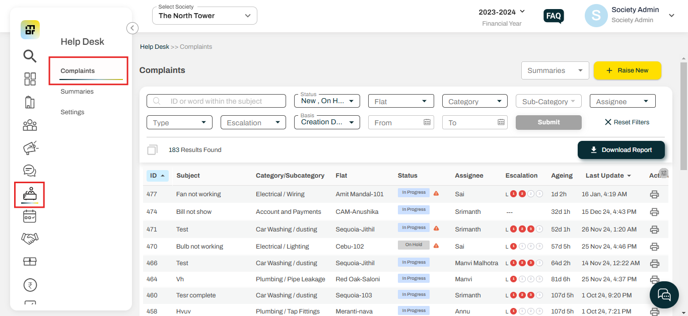Open complaint subject 'Bill not show'
The width and height of the screenshot is (688, 316).
tap(194, 212)
